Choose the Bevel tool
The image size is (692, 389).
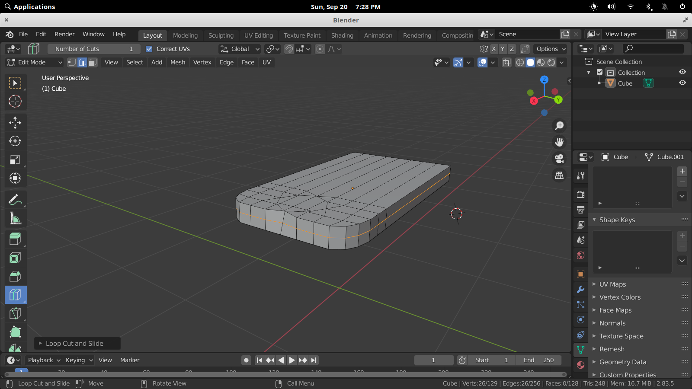pyautogui.click(x=15, y=277)
